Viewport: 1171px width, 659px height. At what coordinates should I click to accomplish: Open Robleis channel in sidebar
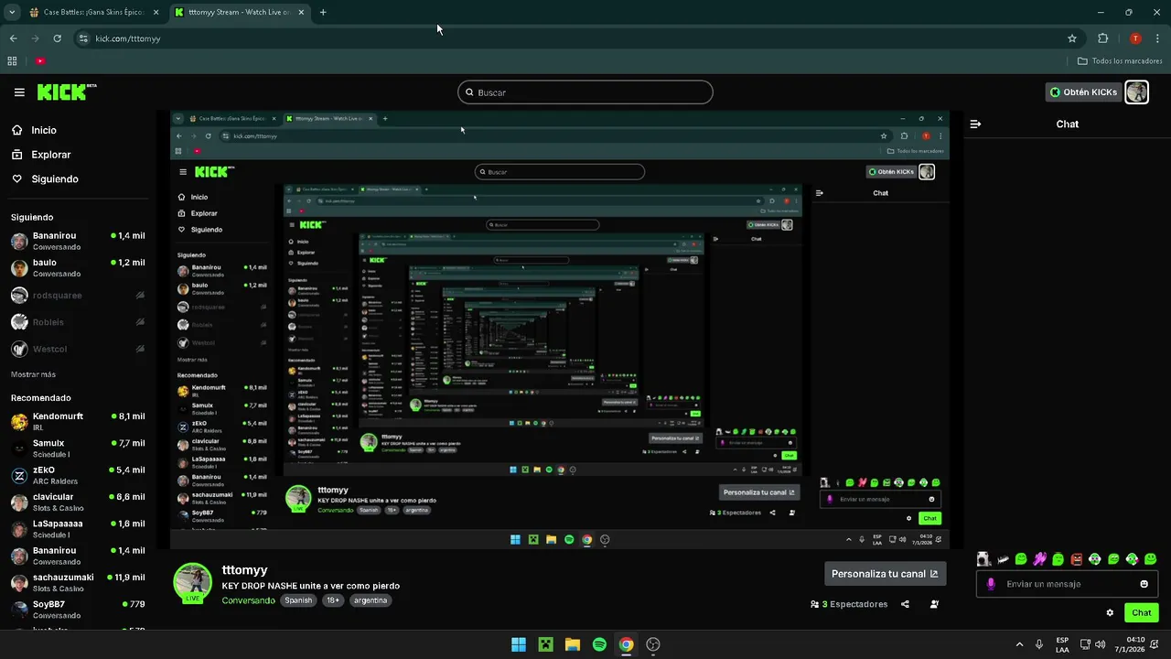pos(77,322)
